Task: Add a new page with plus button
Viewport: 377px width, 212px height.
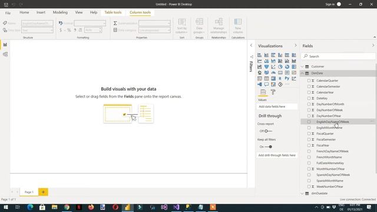Action: [43, 192]
